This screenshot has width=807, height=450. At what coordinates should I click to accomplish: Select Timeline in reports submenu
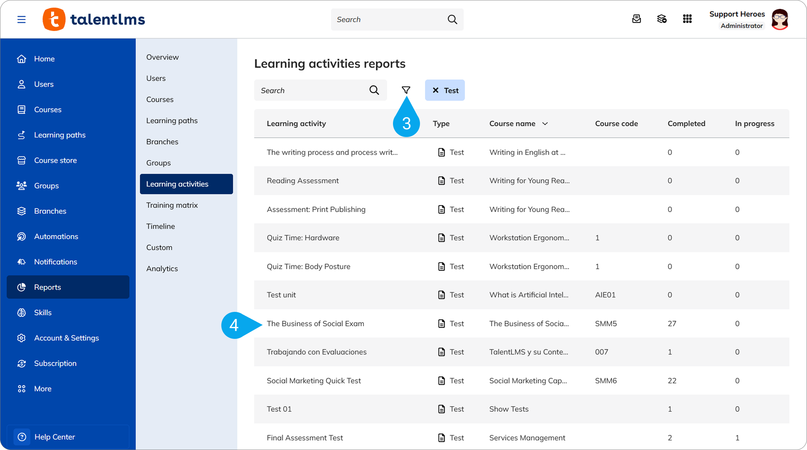tap(161, 226)
